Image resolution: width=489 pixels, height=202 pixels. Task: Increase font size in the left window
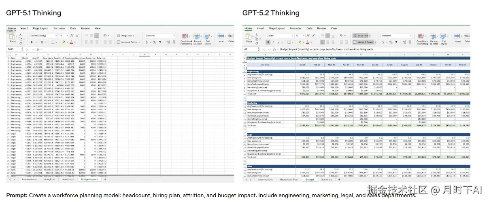pyautogui.click(x=72, y=36)
